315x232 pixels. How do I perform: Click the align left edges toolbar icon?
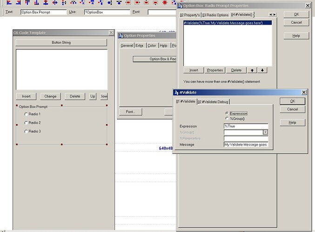point(9,2)
